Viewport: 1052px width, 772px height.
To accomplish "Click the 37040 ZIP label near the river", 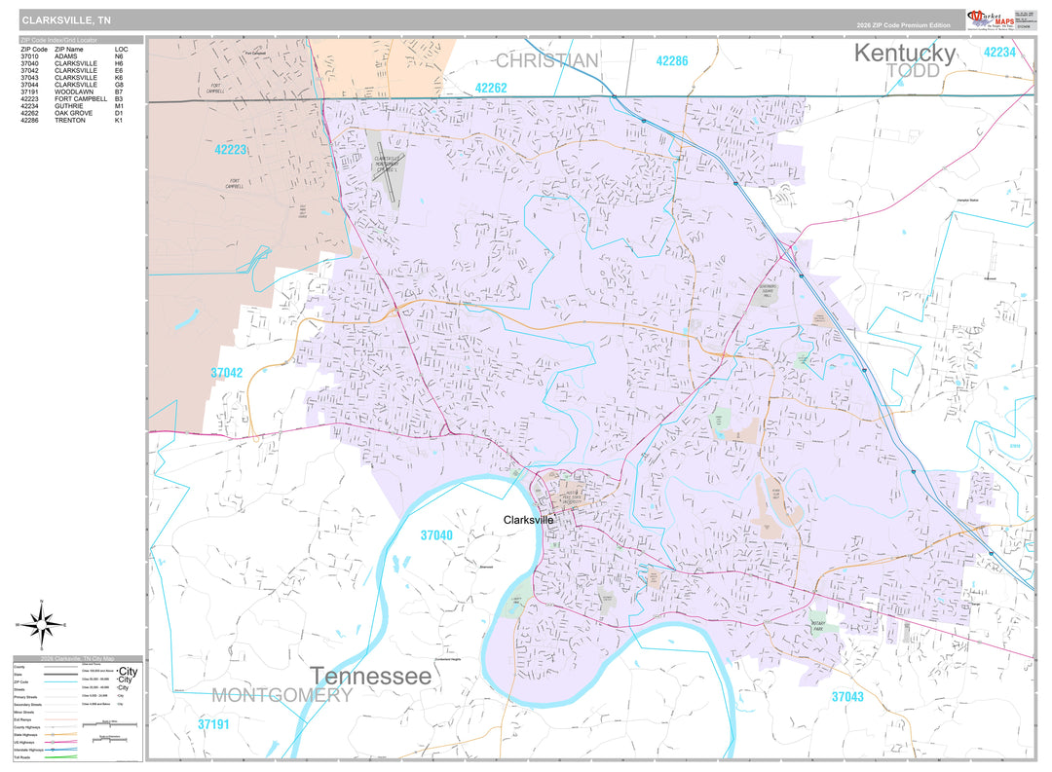I will click(436, 535).
